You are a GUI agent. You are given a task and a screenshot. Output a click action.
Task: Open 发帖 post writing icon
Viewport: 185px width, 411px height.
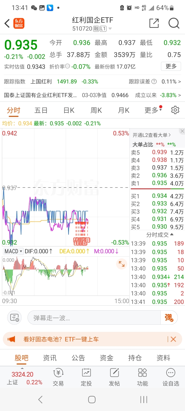tap(114, 377)
